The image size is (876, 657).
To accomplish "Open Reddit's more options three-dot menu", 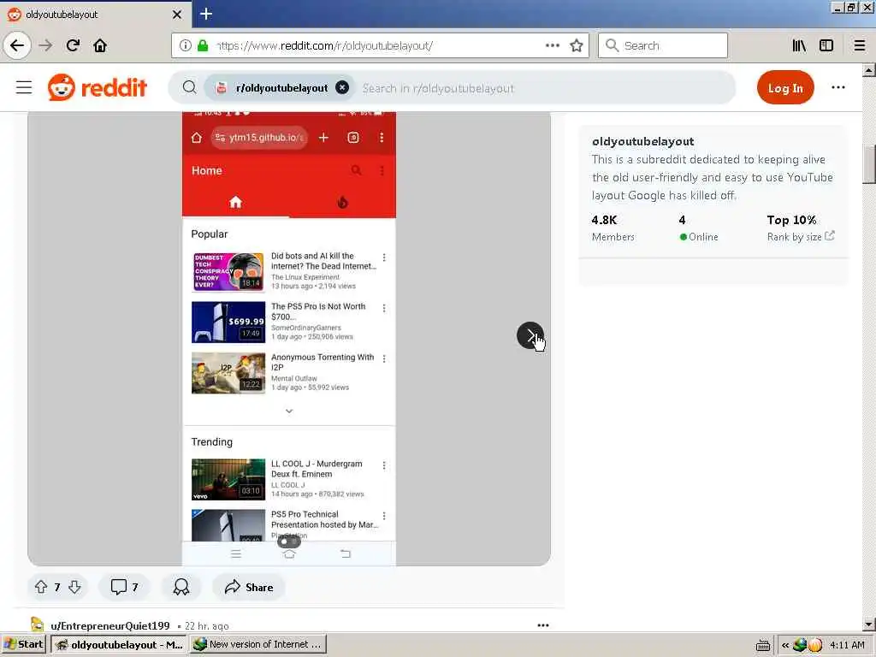I will (x=838, y=87).
